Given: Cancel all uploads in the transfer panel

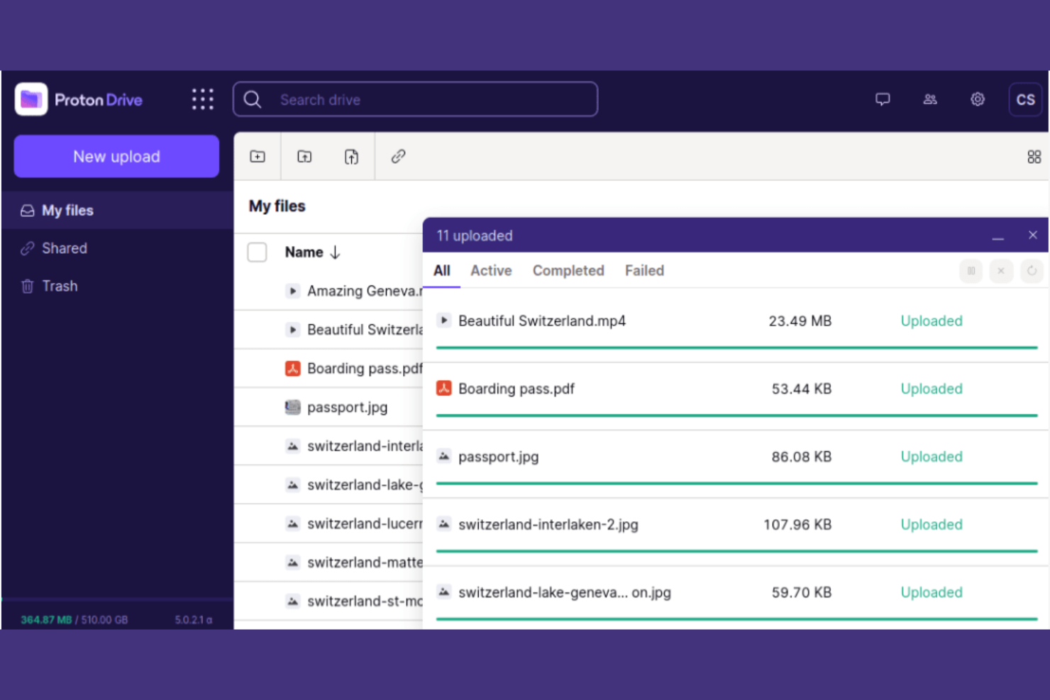Looking at the screenshot, I should (1001, 271).
